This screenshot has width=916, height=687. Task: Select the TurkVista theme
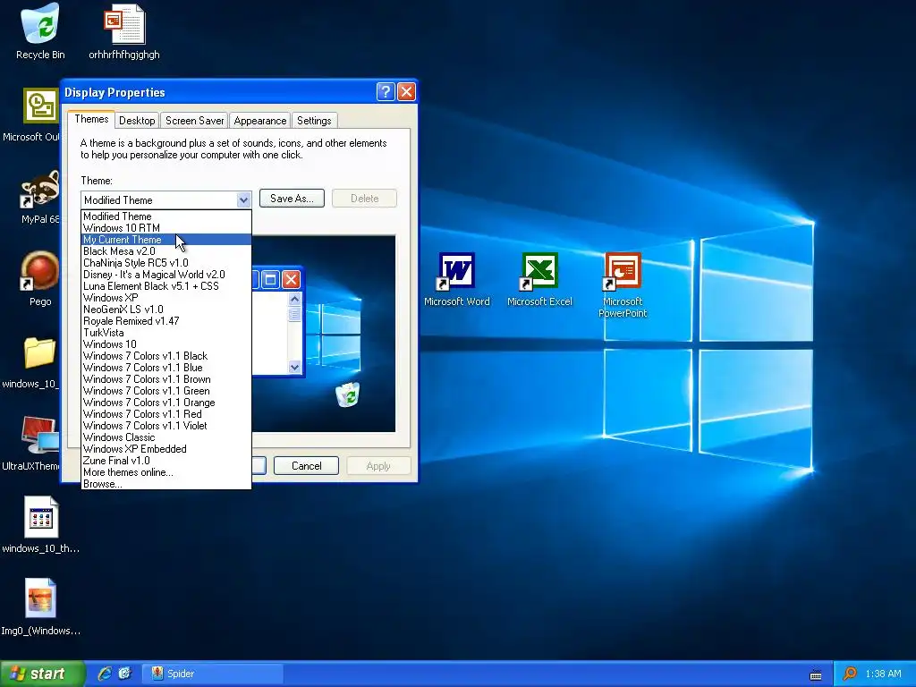click(x=165, y=333)
